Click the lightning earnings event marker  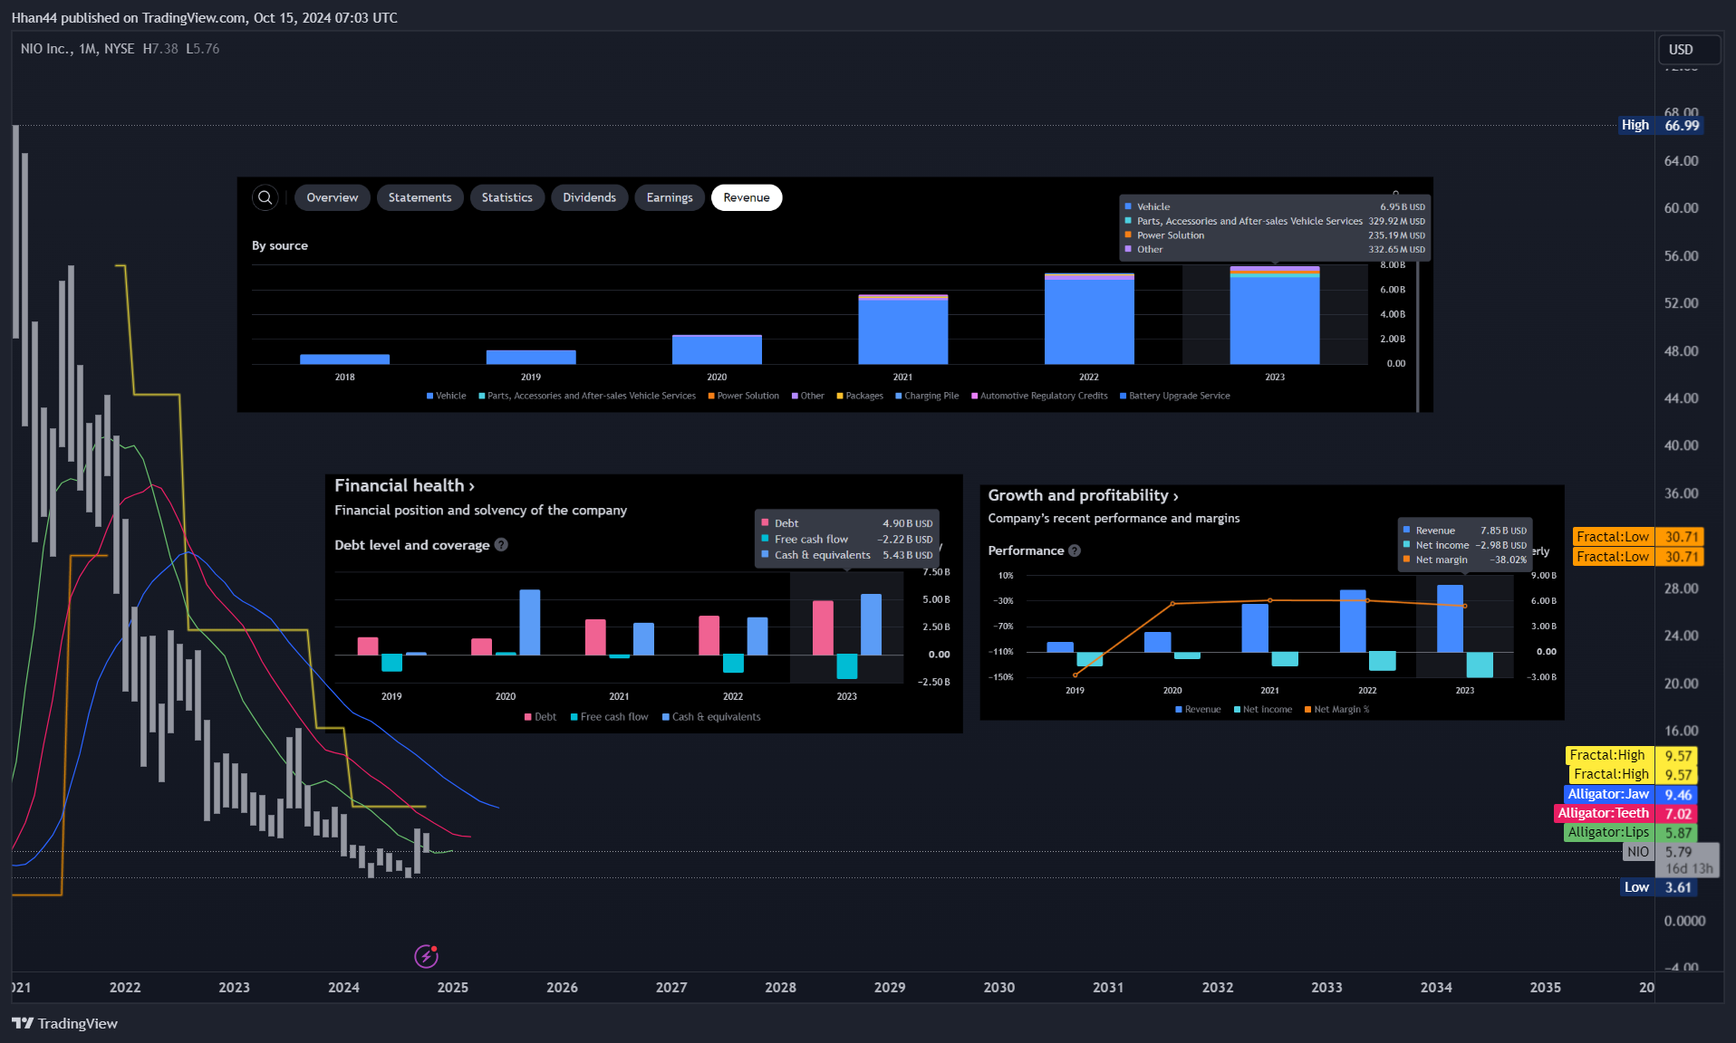click(426, 956)
